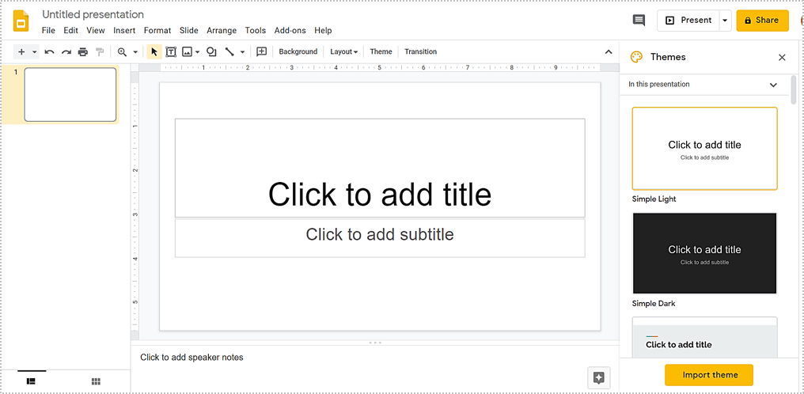Click the Print icon in toolbar
Viewport: 804px width, 394px height.
(x=83, y=52)
